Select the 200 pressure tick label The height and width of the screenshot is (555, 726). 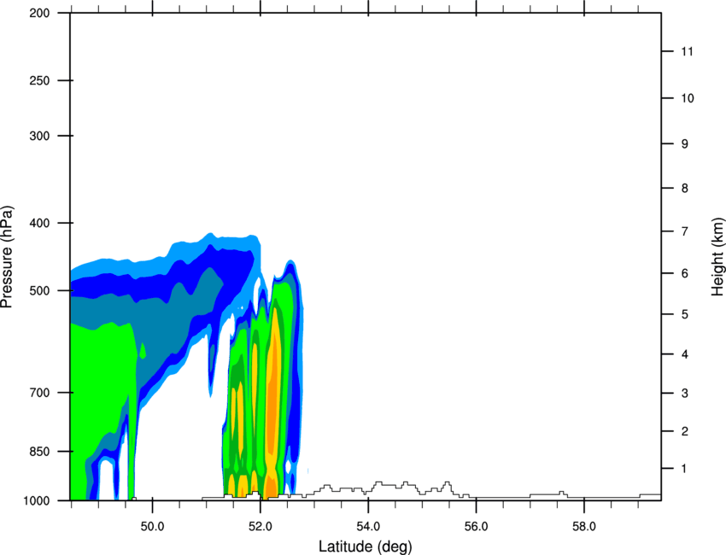pos(39,13)
